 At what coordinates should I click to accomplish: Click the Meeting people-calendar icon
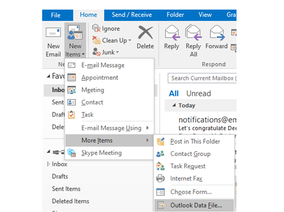click(72, 90)
